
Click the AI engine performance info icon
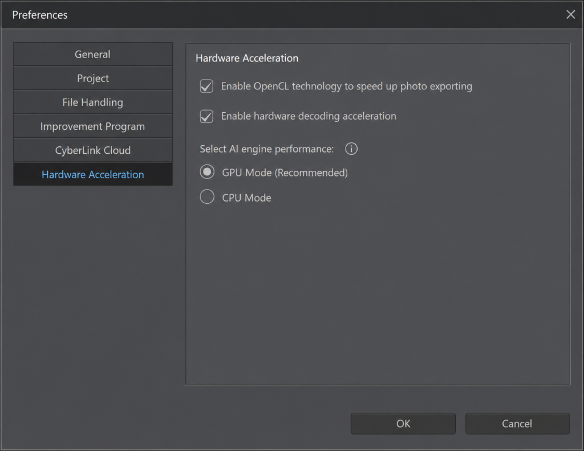pos(351,149)
